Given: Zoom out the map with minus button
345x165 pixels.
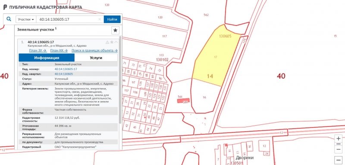Looking at the screenshot, I should tap(339, 149).
